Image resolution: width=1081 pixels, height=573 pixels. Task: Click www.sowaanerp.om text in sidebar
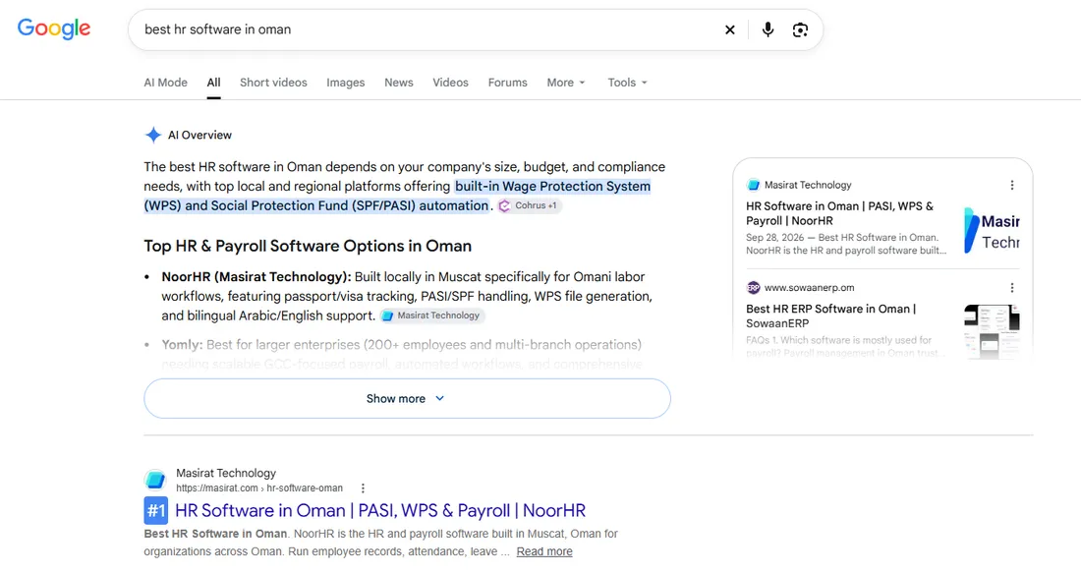pyautogui.click(x=809, y=288)
